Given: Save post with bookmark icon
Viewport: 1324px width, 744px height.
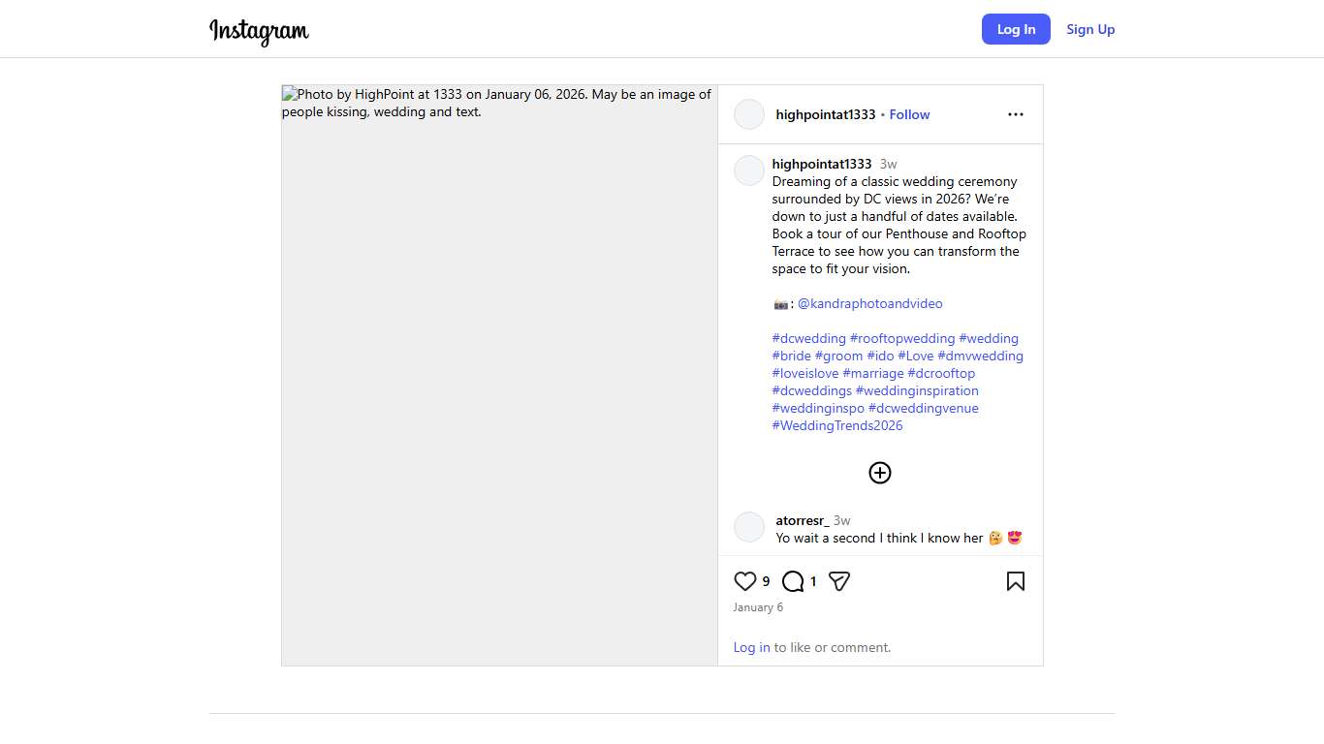Looking at the screenshot, I should (1015, 581).
